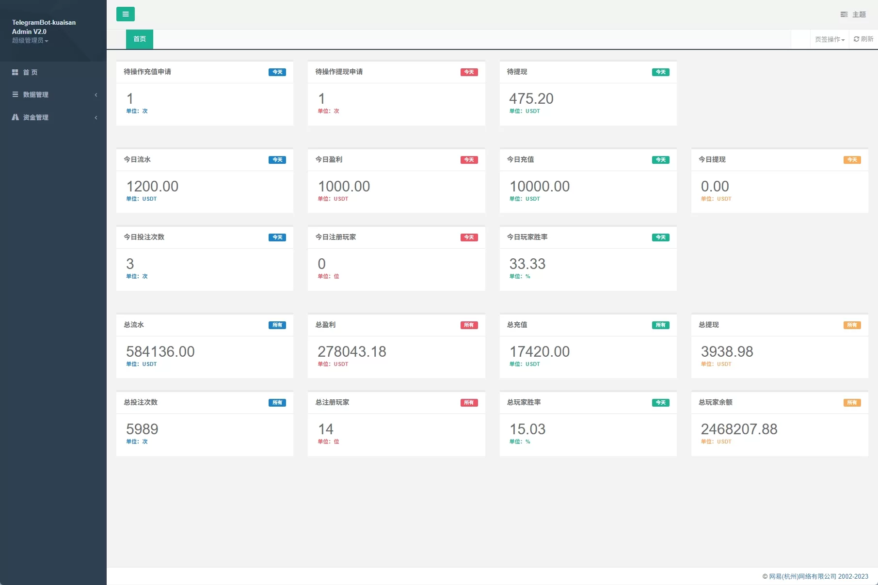This screenshot has width=878, height=585.
Task: Click the blue 今天 badge on 待操作充值申请
Action: tap(277, 72)
